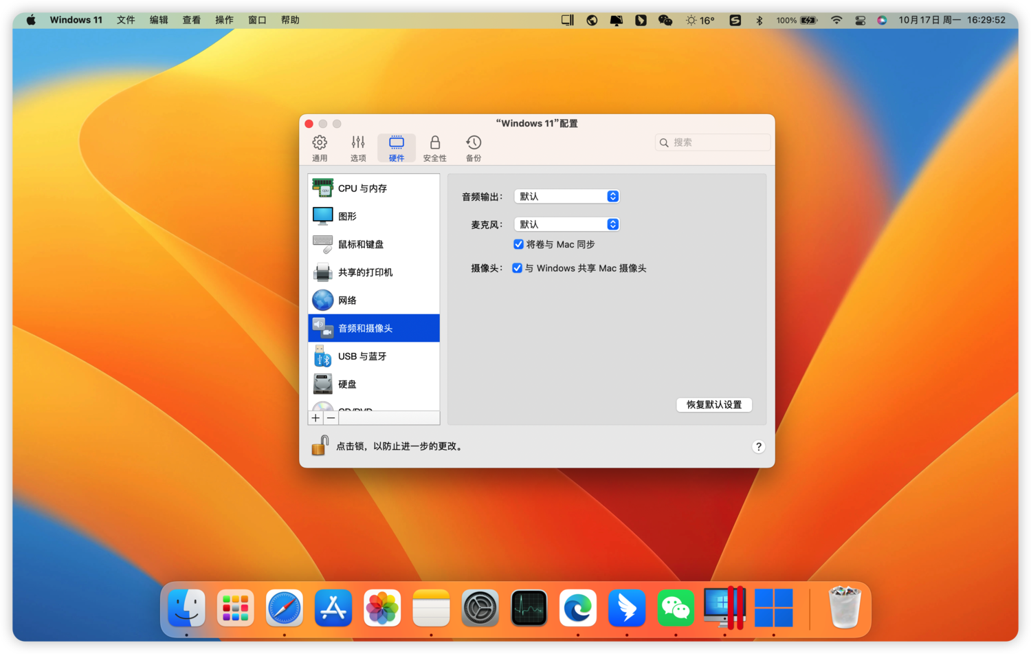Viewport: 1031px width, 654px height.
Task: Click the Wi-Fi menu bar icon
Action: [x=836, y=20]
